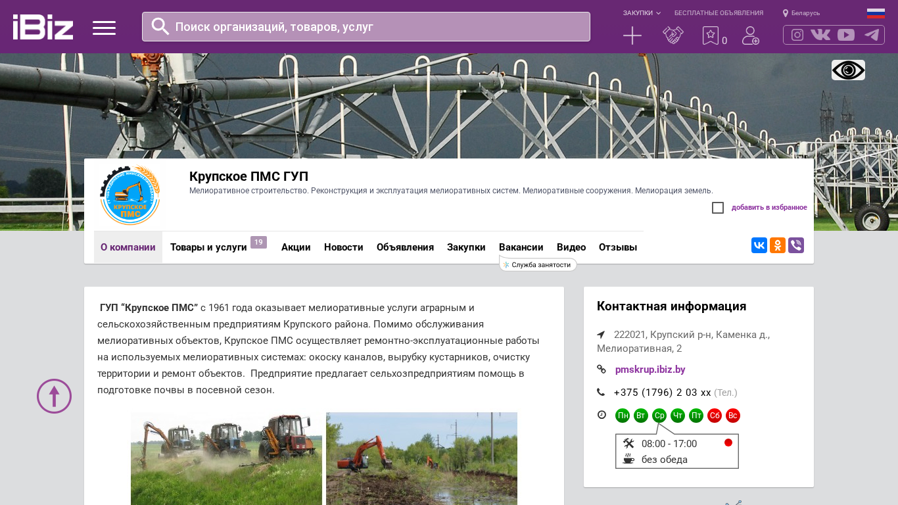Image resolution: width=898 pixels, height=505 pixels.
Task: Open the iBiz VK page in header
Action: [x=820, y=35]
